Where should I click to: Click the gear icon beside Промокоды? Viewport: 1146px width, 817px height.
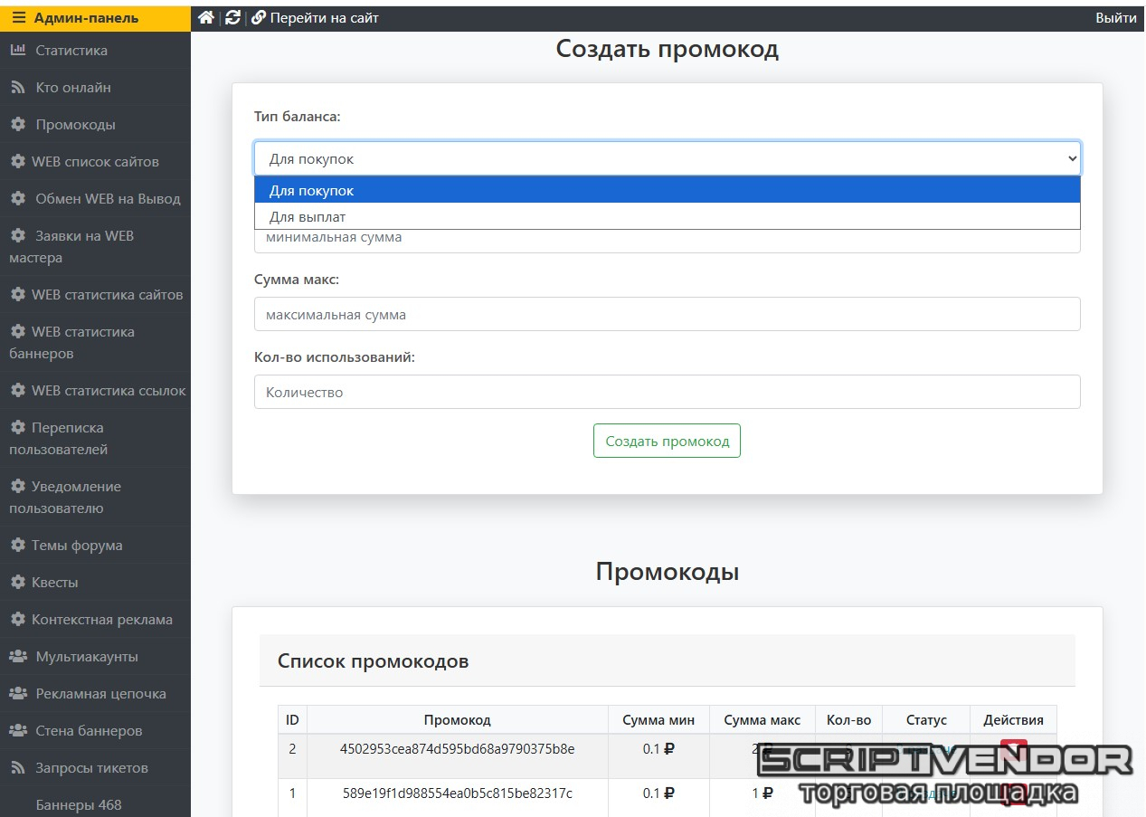click(18, 125)
